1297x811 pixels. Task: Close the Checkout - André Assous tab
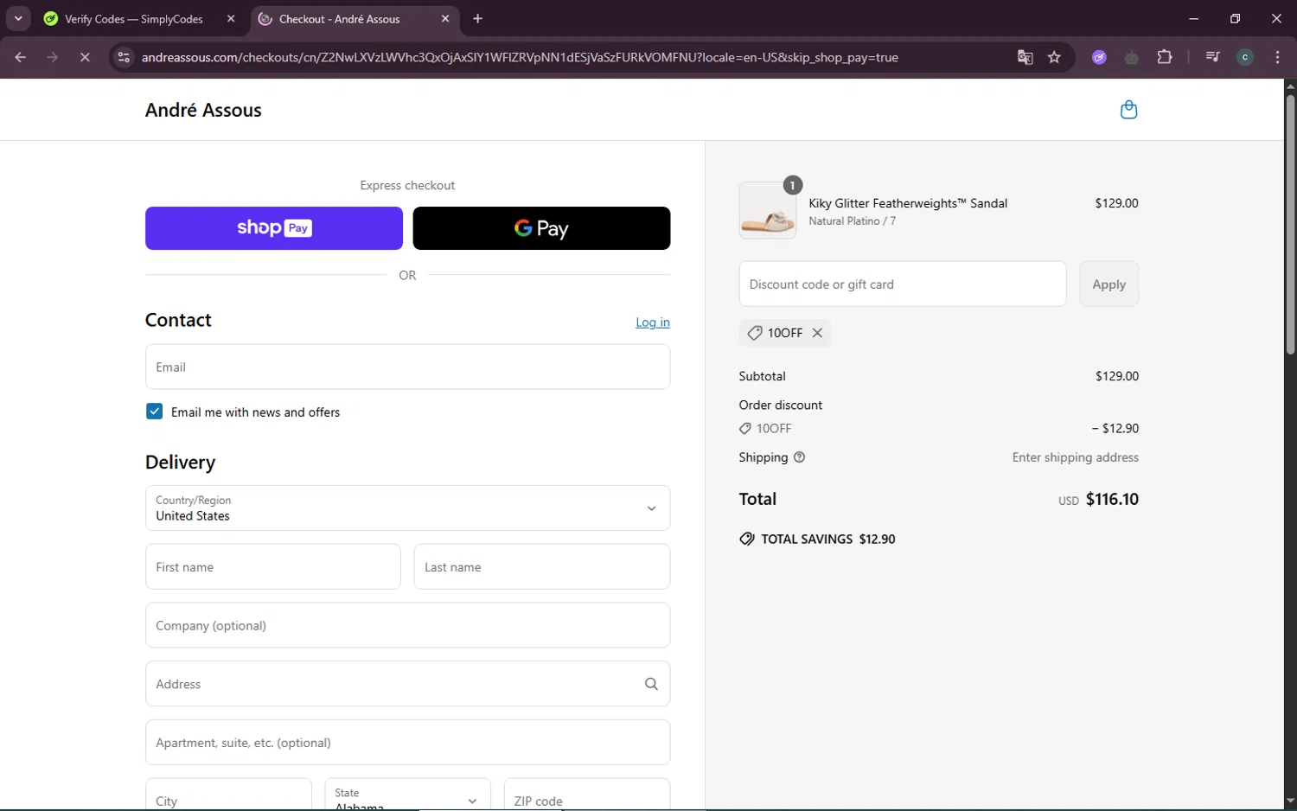445,18
